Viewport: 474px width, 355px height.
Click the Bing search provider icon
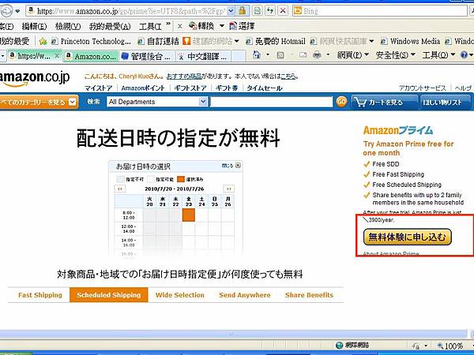298,11
